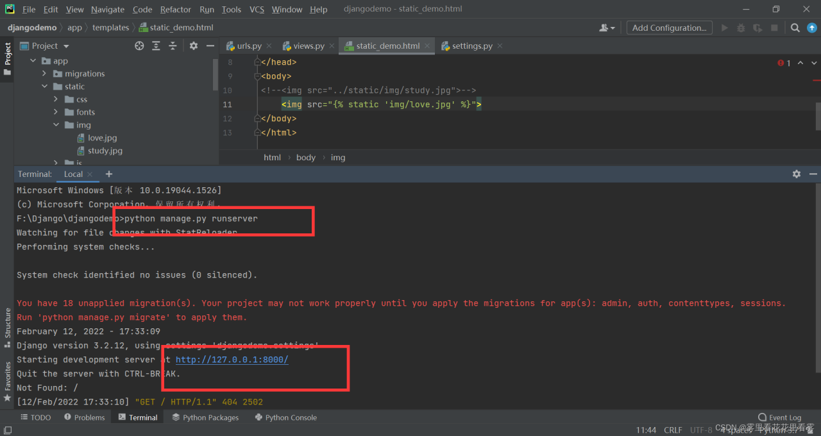The image size is (821, 436).
Task: Click the expand all icon in Project panel
Action: pos(156,46)
